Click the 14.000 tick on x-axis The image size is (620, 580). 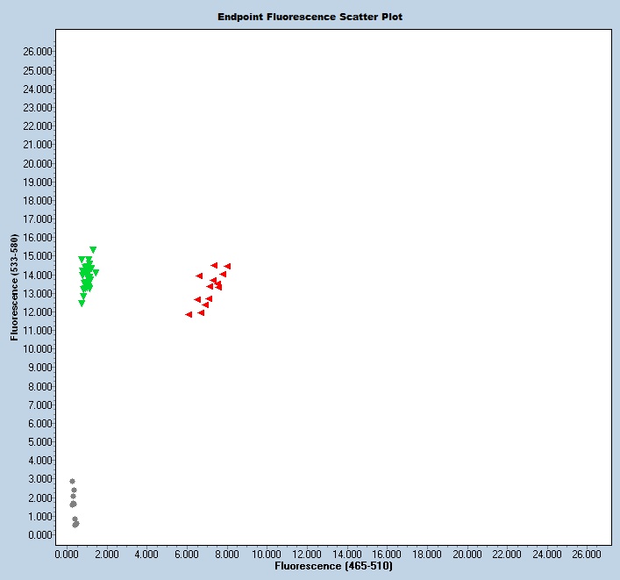pyautogui.click(x=346, y=554)
